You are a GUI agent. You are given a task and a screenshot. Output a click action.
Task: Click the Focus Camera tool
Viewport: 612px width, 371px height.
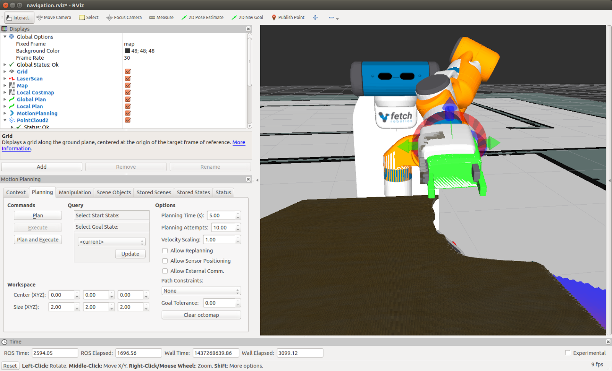(124, 17)
